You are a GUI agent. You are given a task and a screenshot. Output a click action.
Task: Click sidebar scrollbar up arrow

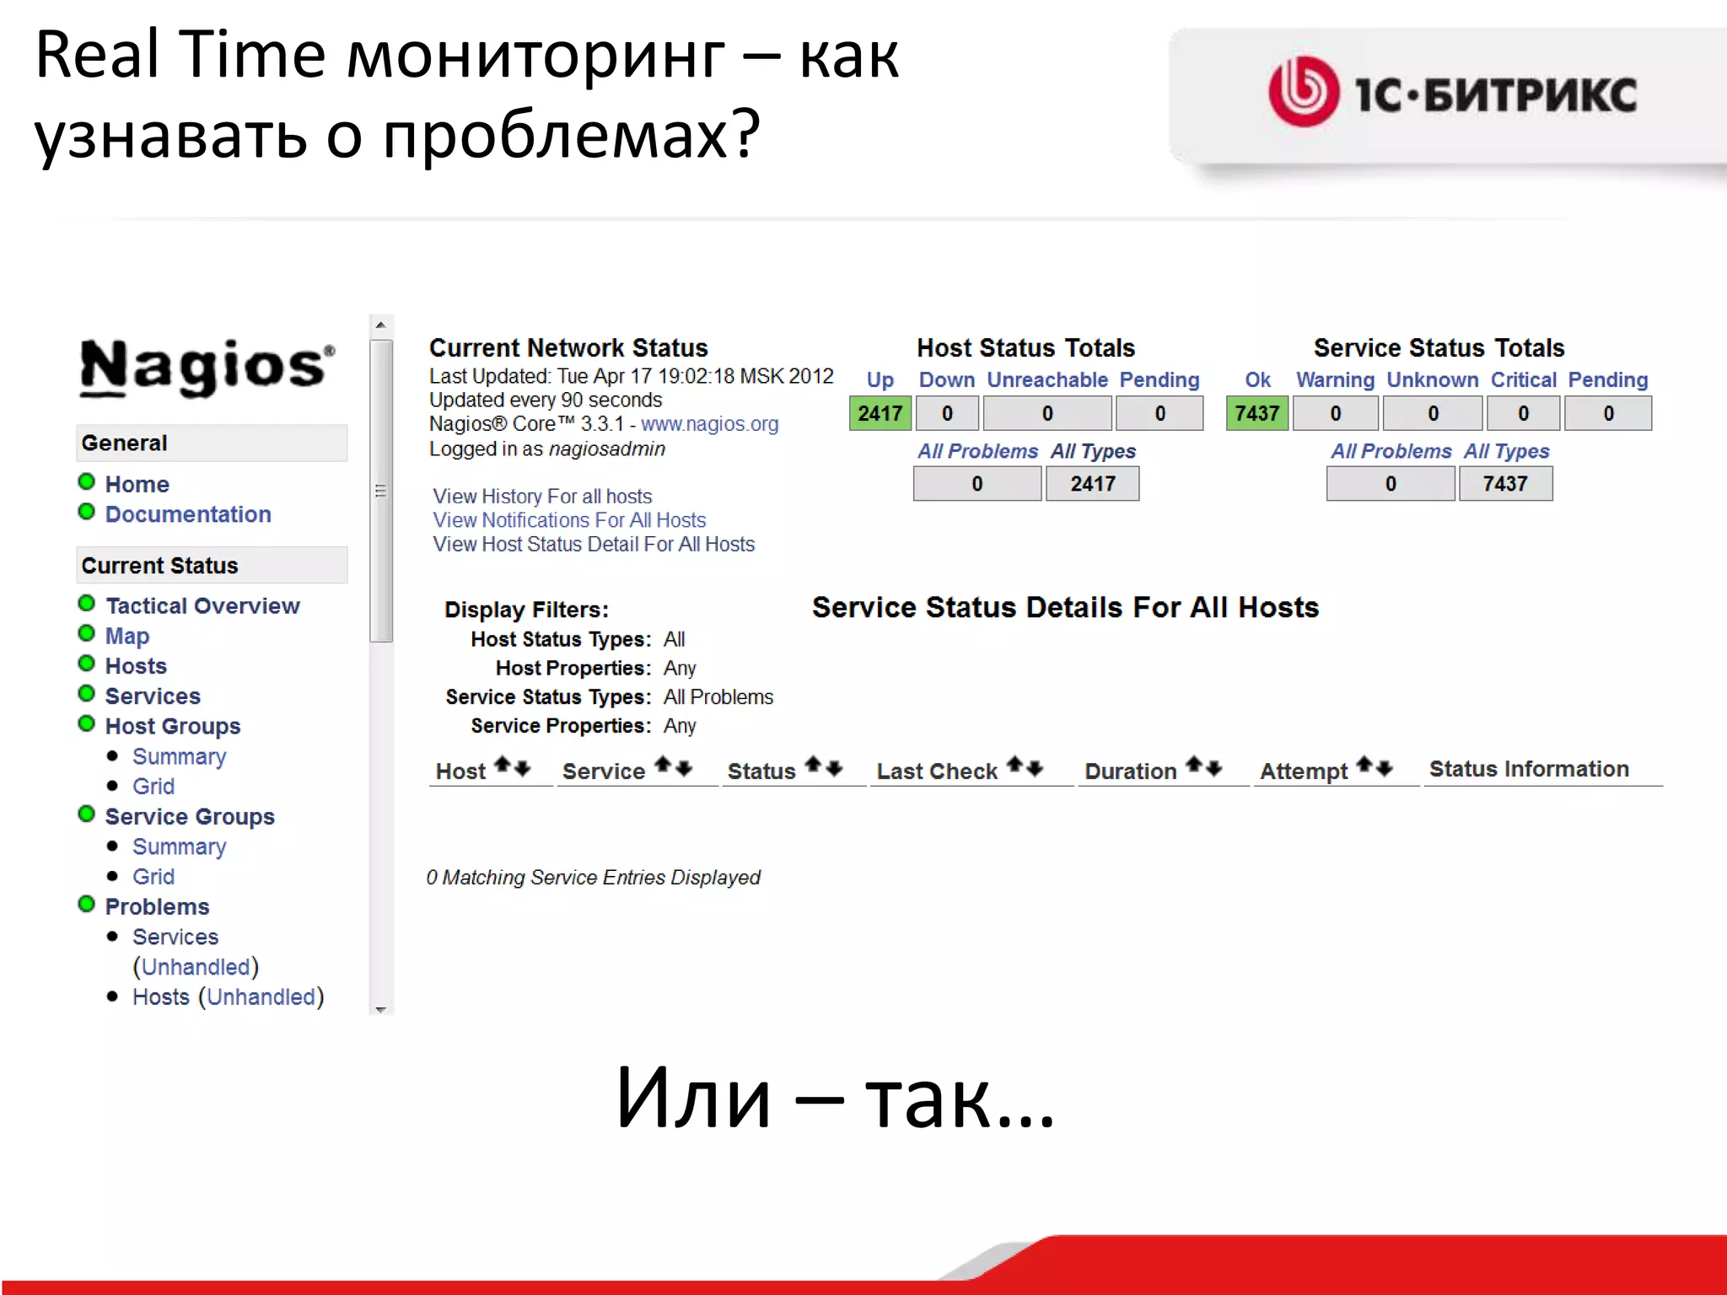click(x=380, y=325)
